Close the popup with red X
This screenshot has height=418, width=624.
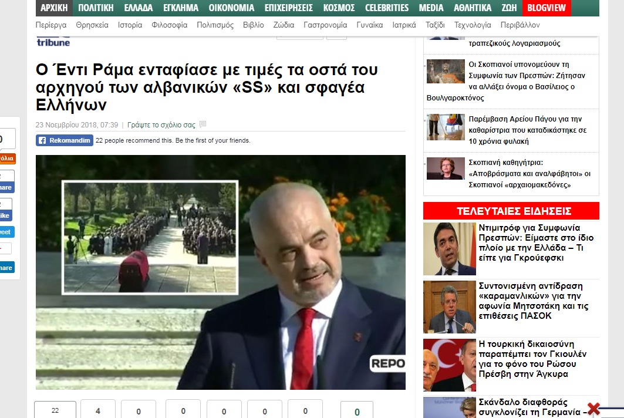coord(593,409)
